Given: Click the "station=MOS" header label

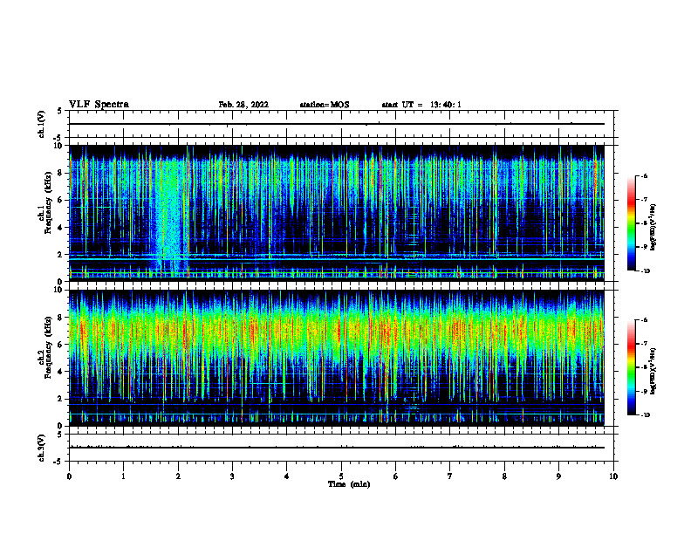Looking at the screenshot, I should (x=325, y=105).
